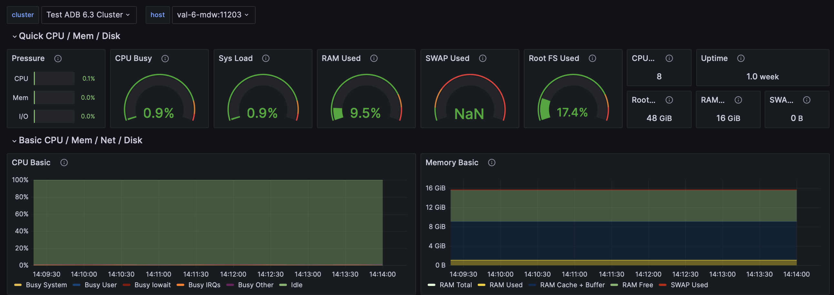834x295 pixels.
Task: Open the cluster dropdown Test ADB 6.3 Cluster
Action: pos(89,15)
